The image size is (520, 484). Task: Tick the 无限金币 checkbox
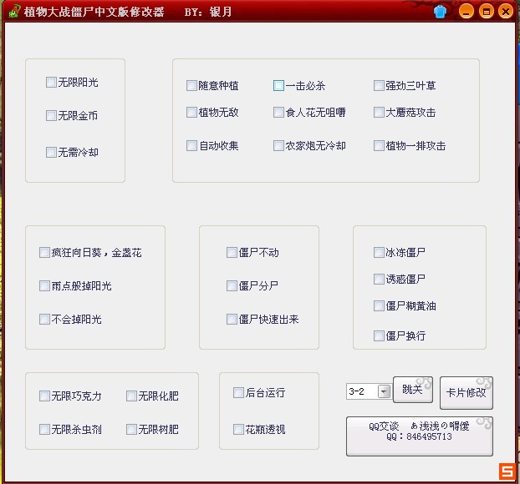tap(51, 116)
